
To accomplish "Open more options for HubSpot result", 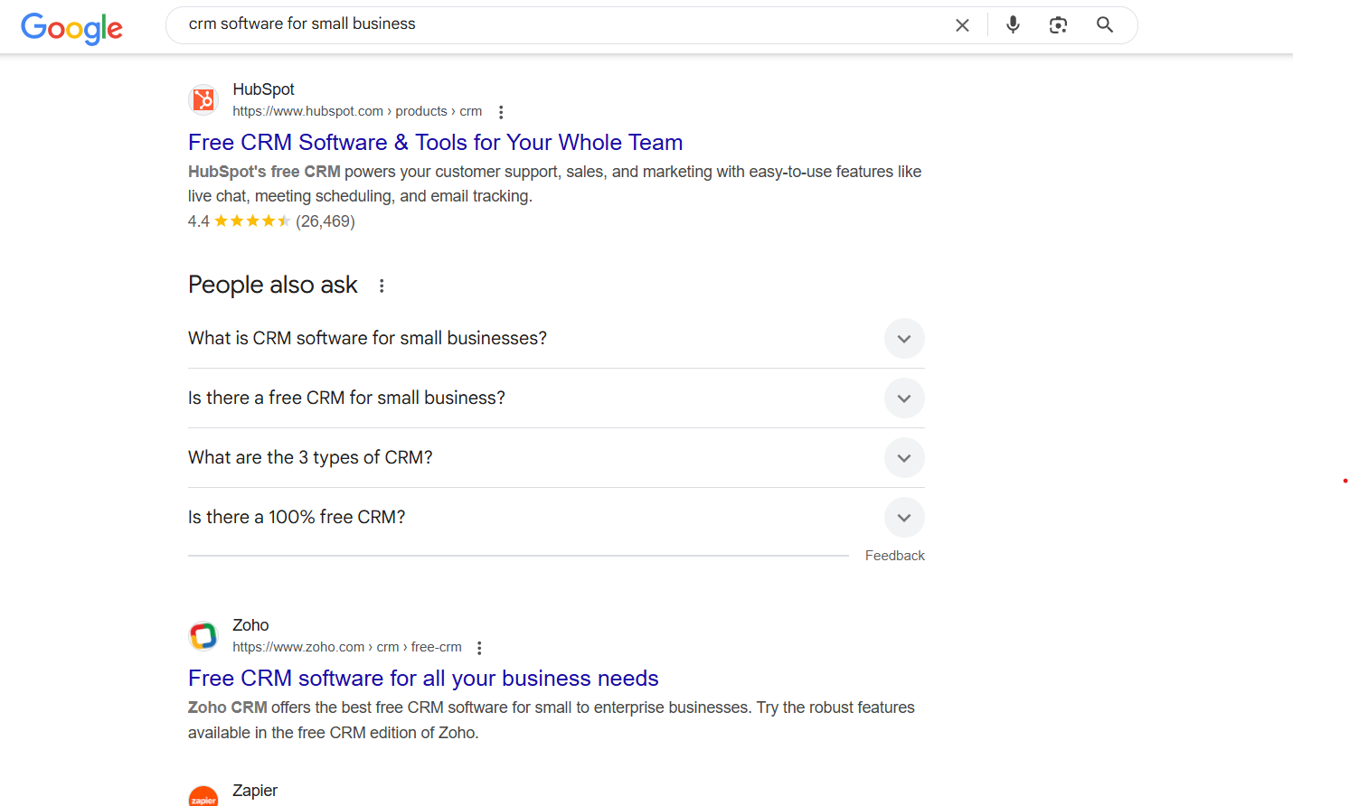I will [501, 112].
